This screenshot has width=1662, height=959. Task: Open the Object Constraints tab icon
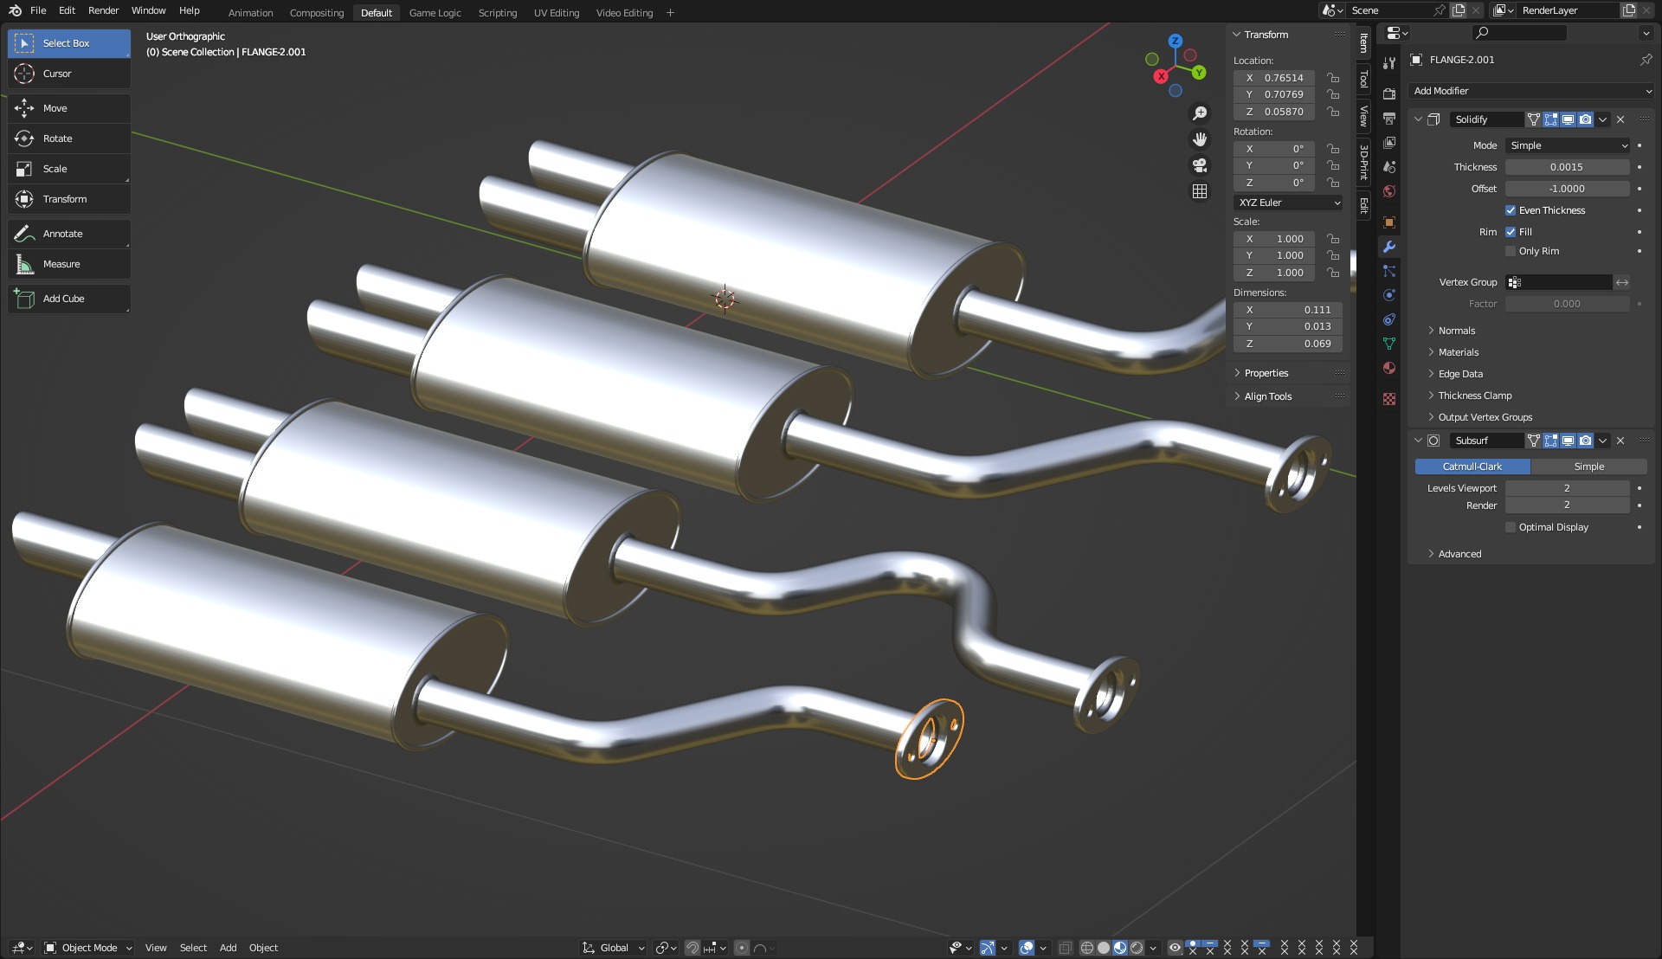pyautogui.click(x=1389, y=319)
